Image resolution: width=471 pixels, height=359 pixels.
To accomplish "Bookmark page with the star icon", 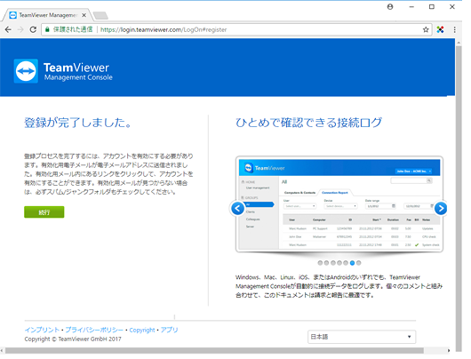I will 426,29.
